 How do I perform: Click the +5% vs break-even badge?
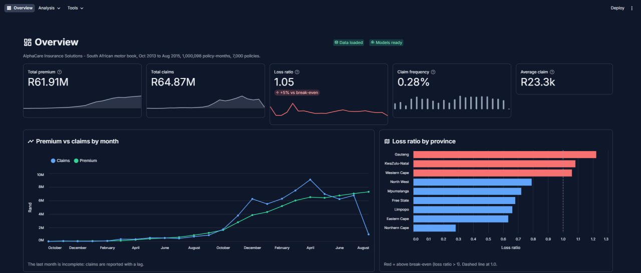(x=297, y=92)
